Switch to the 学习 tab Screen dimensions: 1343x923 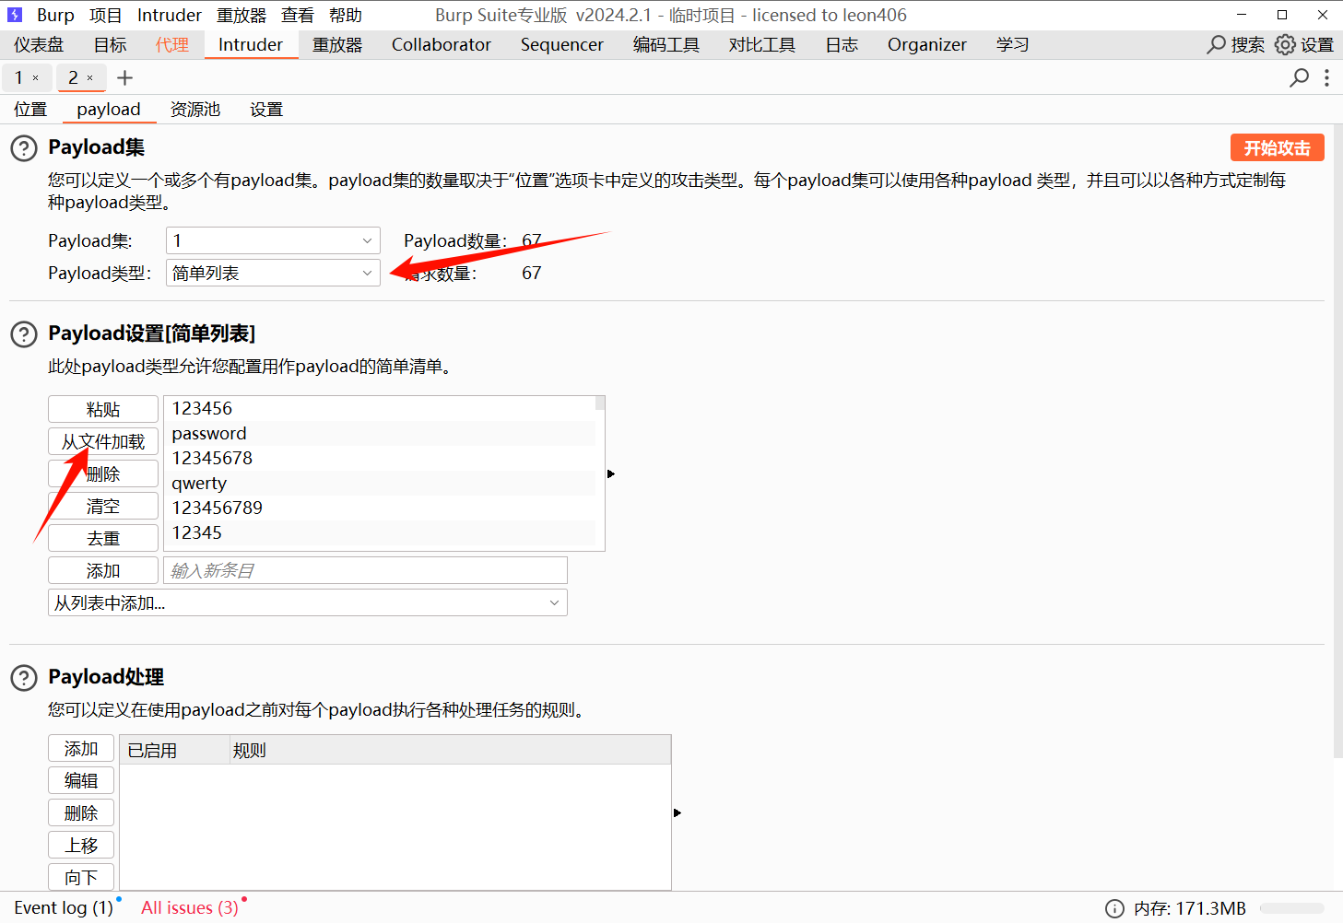[x=1013, y=44]
